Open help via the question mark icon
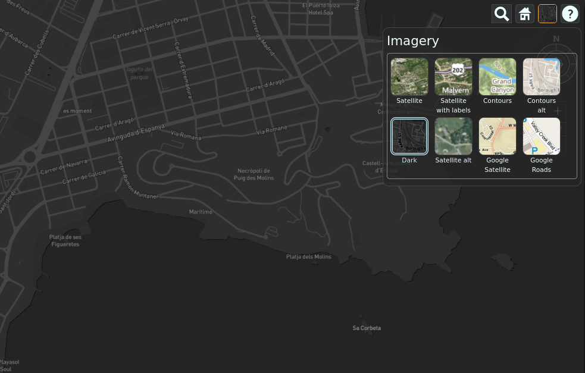Image resolution: width=585 pixels, height=373 pixels. pyautogui.click(x=570, y=13)
